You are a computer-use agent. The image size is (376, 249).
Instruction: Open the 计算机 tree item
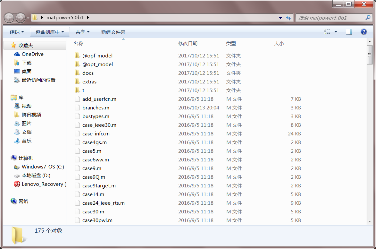pos(27,158)
